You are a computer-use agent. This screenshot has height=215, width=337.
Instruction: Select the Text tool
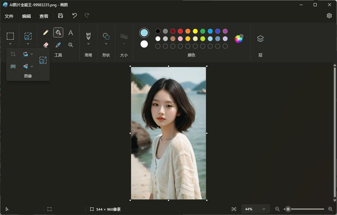coord(70,33)
